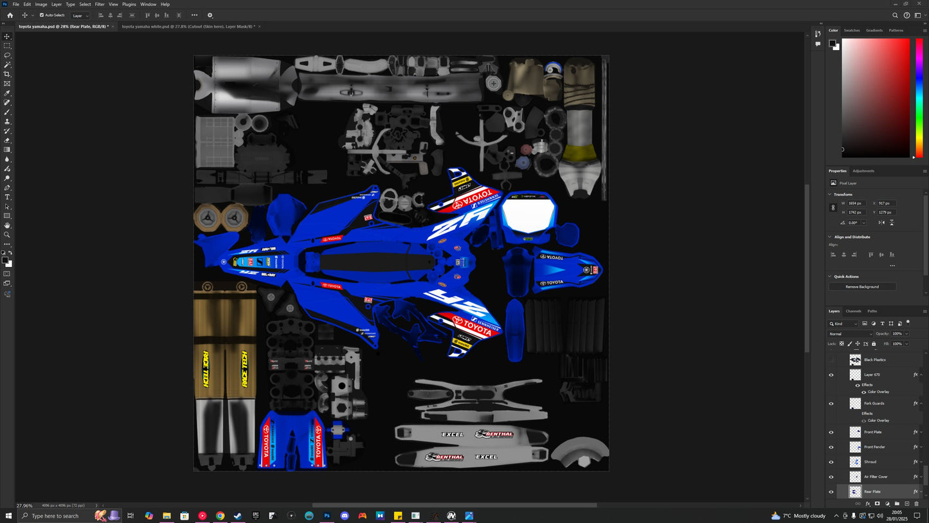Toggle the Auto-Select checkbox
929x523 pixels.
pyautogui.click(x=42, y=15)
